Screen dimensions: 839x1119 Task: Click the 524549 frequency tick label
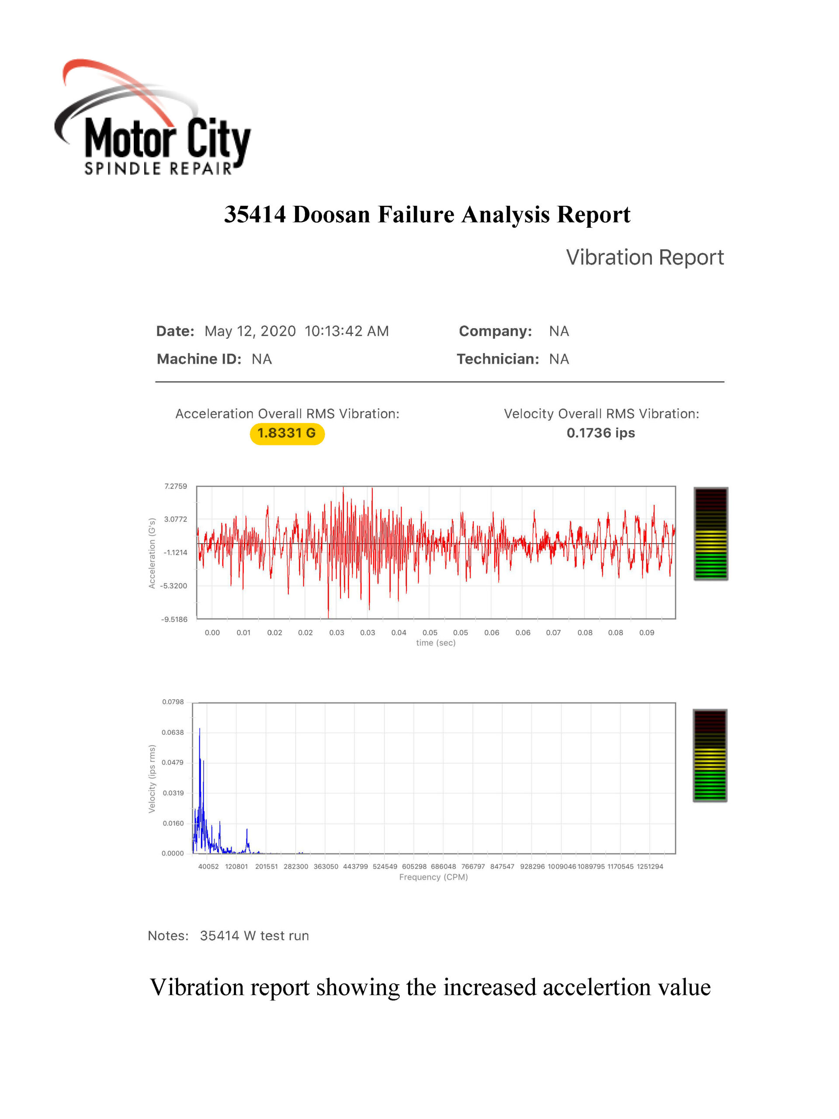pos(385,866)
